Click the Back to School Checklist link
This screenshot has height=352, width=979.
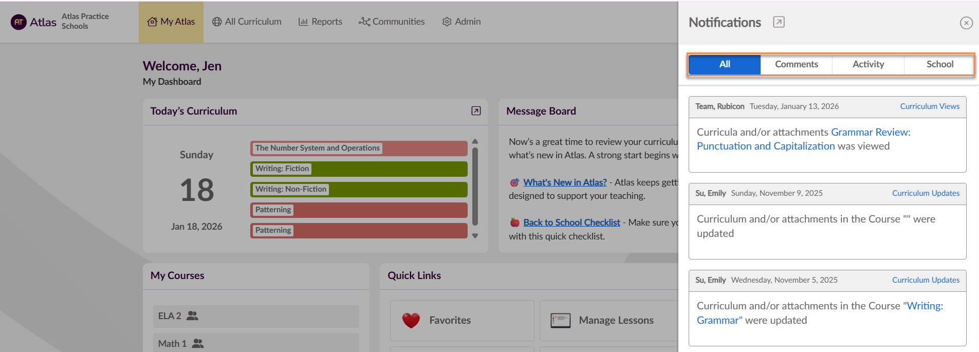571,223
